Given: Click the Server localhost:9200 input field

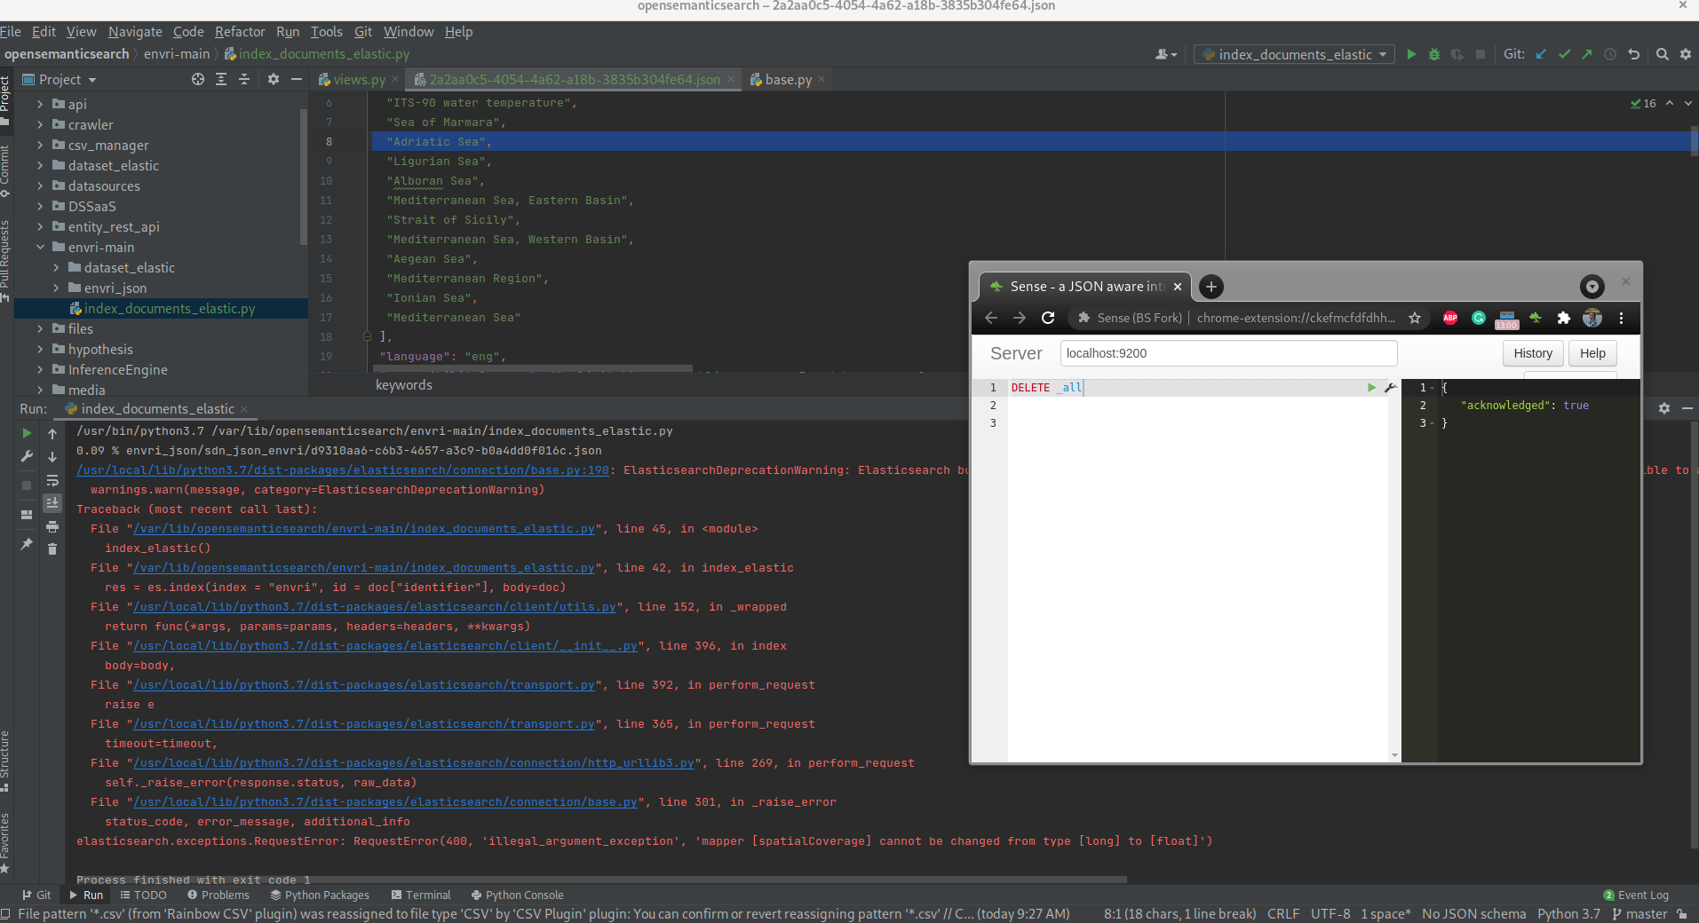Looking at the screenshot, I should click(1227, 353).
